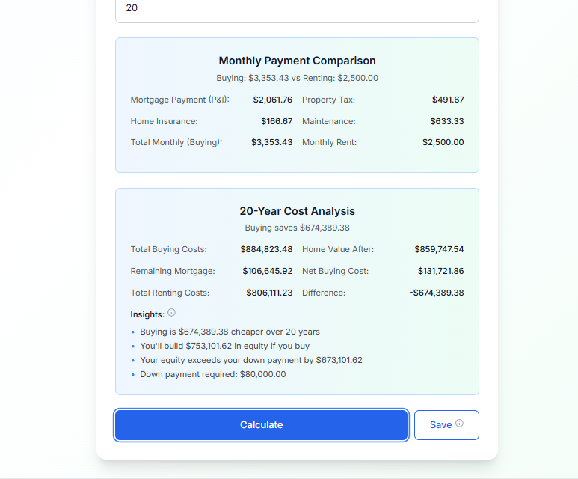Screen dimensions: 578x479
Task: Click the Total Buying Costs value $884,823.48
Action: (x=266, y=249)
